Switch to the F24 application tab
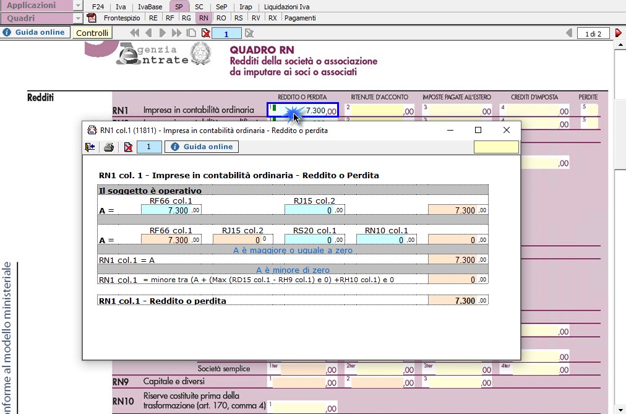 pos(98,7)
